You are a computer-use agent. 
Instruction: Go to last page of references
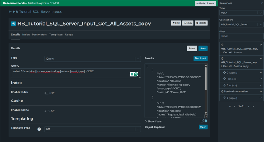click(253, 107)
